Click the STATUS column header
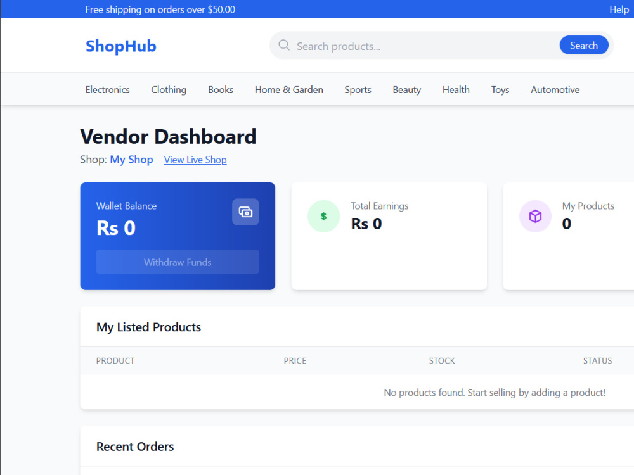Image resolution: width=634 pixels, height=475 pixels. pyautogui.click(x=597, y=361)
